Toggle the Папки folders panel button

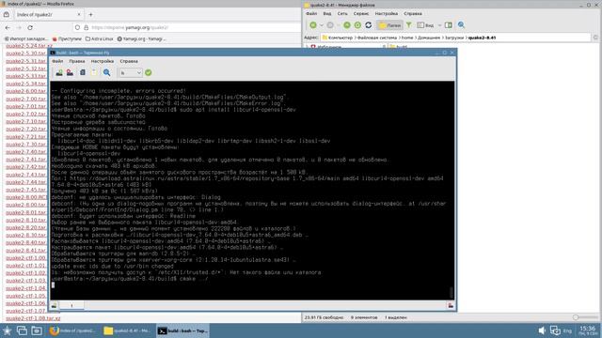tap(390, 25)
